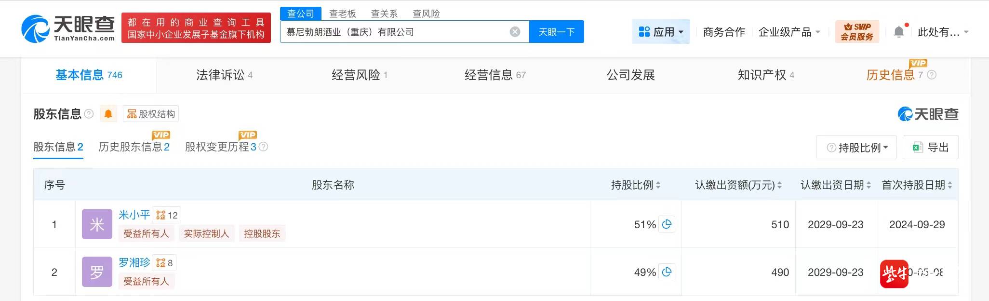Screen dimensions: 989x301
Task: Expand the 企业级产品 menu
Action: click(789, 32)
